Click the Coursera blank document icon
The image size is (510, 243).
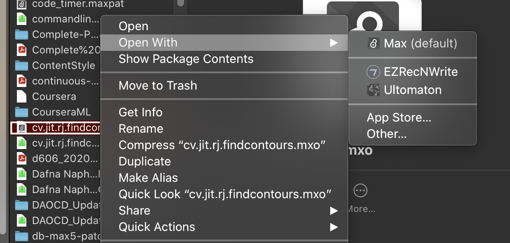[22, 97]
